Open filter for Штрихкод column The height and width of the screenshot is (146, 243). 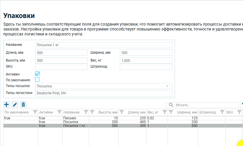[x=222, y=112]
